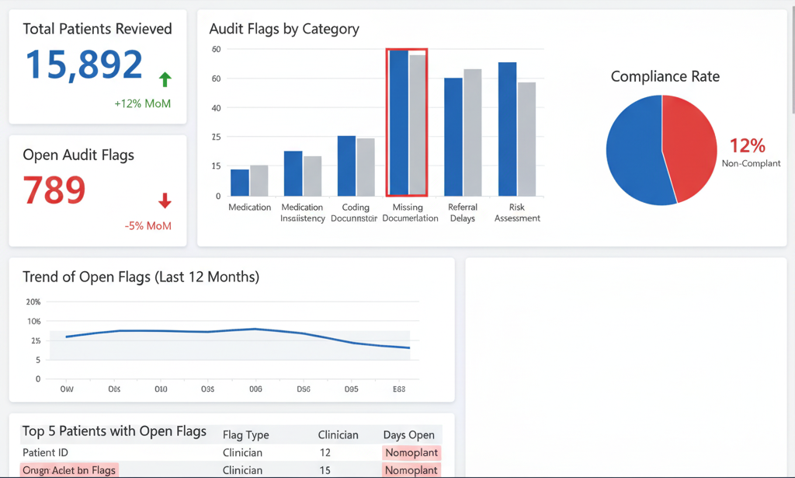795x478 pixels.
Task: Click the blue bar above Coding Documentation
Action: click(346, 166)
